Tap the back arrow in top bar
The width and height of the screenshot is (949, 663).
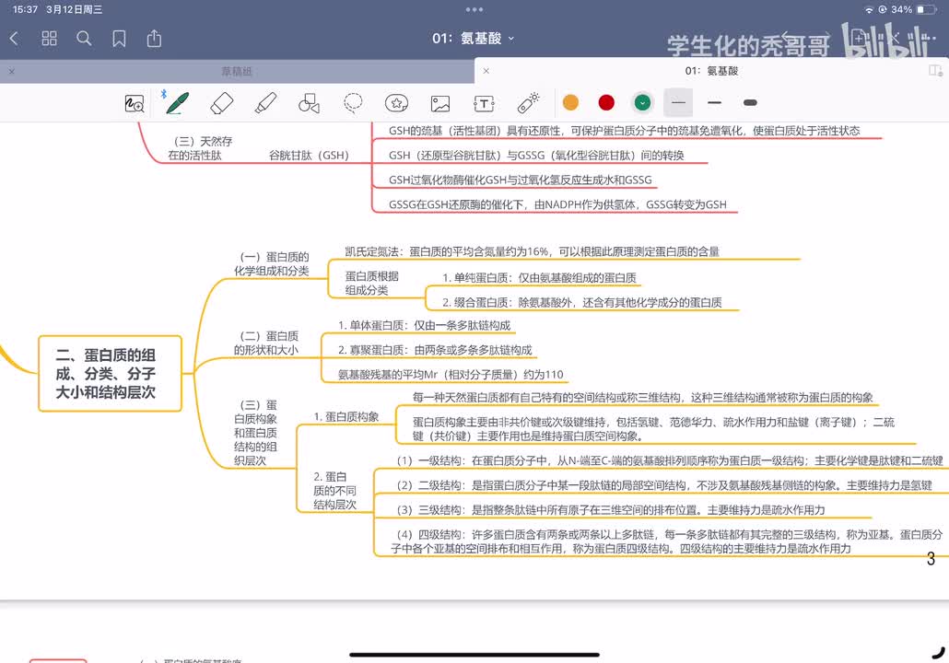[14, 39]
